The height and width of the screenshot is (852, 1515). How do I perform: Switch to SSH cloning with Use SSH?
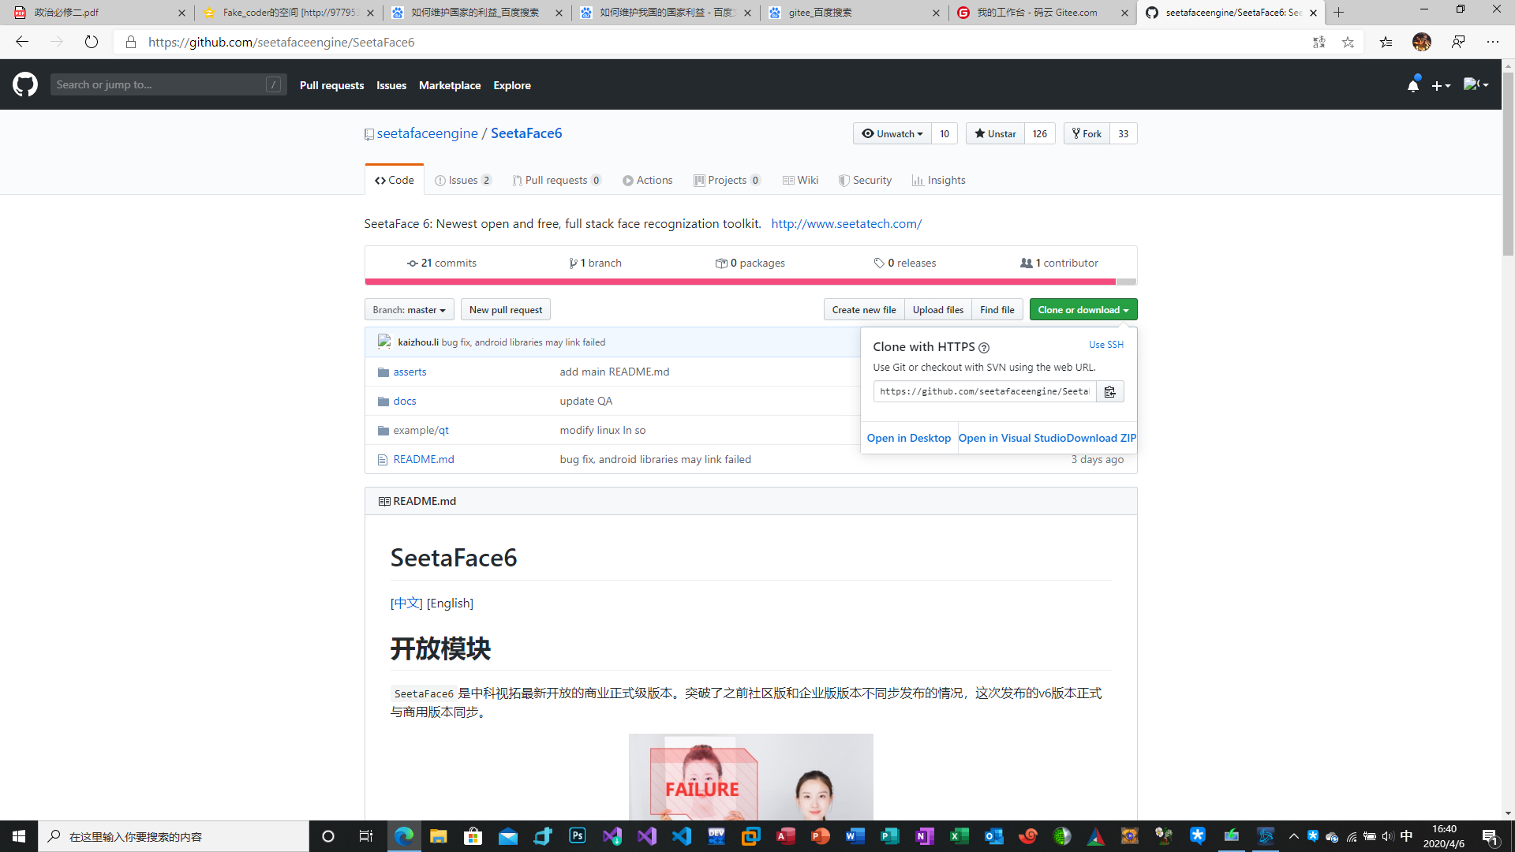click(1105, 345)
